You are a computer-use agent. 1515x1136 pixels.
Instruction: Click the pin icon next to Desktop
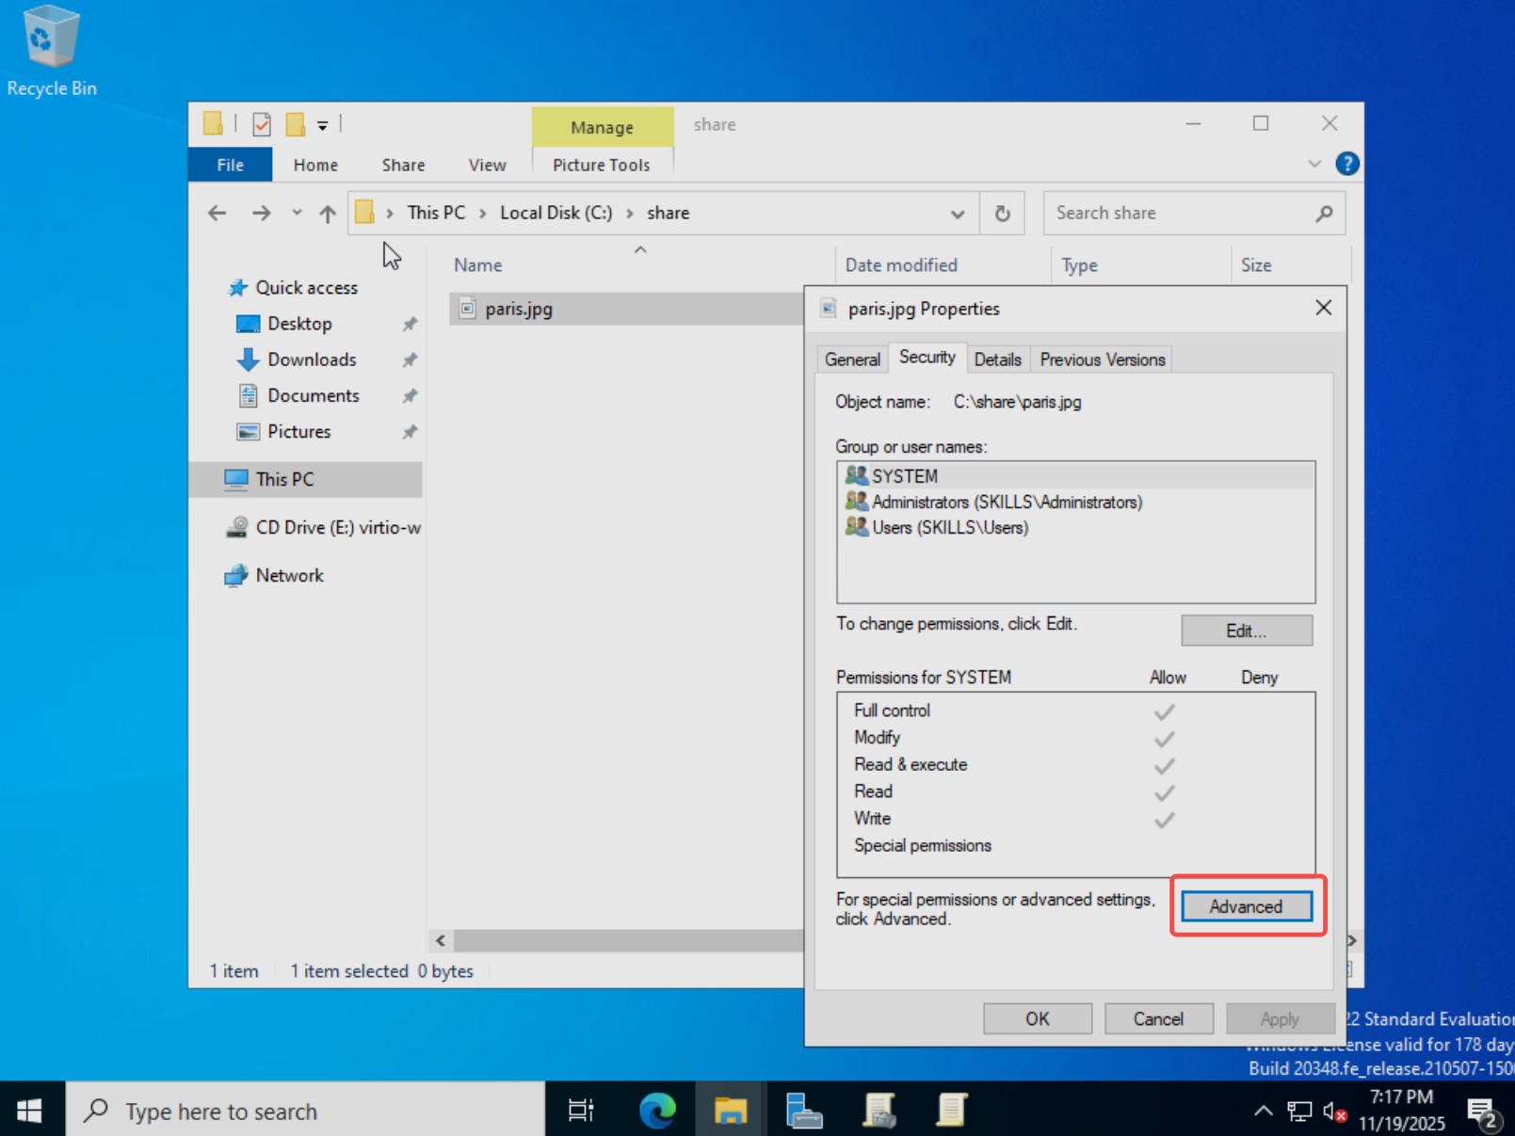click(410, 324)
